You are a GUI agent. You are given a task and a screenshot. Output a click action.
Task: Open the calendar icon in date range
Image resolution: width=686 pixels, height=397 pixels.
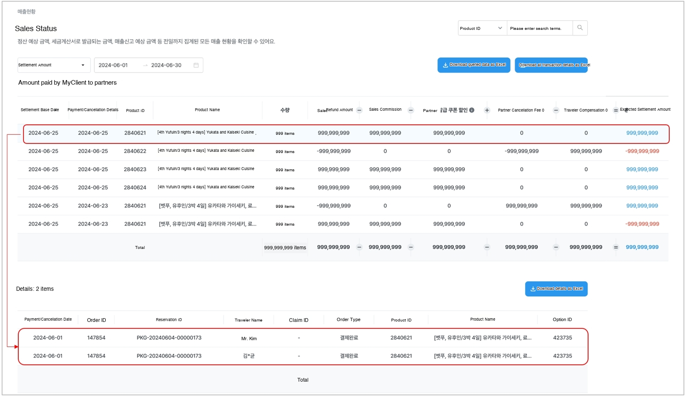pos(196,65)
